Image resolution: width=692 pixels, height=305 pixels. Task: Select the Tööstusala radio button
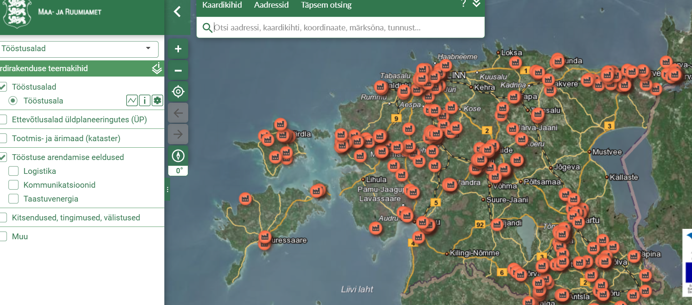[13, 101]
